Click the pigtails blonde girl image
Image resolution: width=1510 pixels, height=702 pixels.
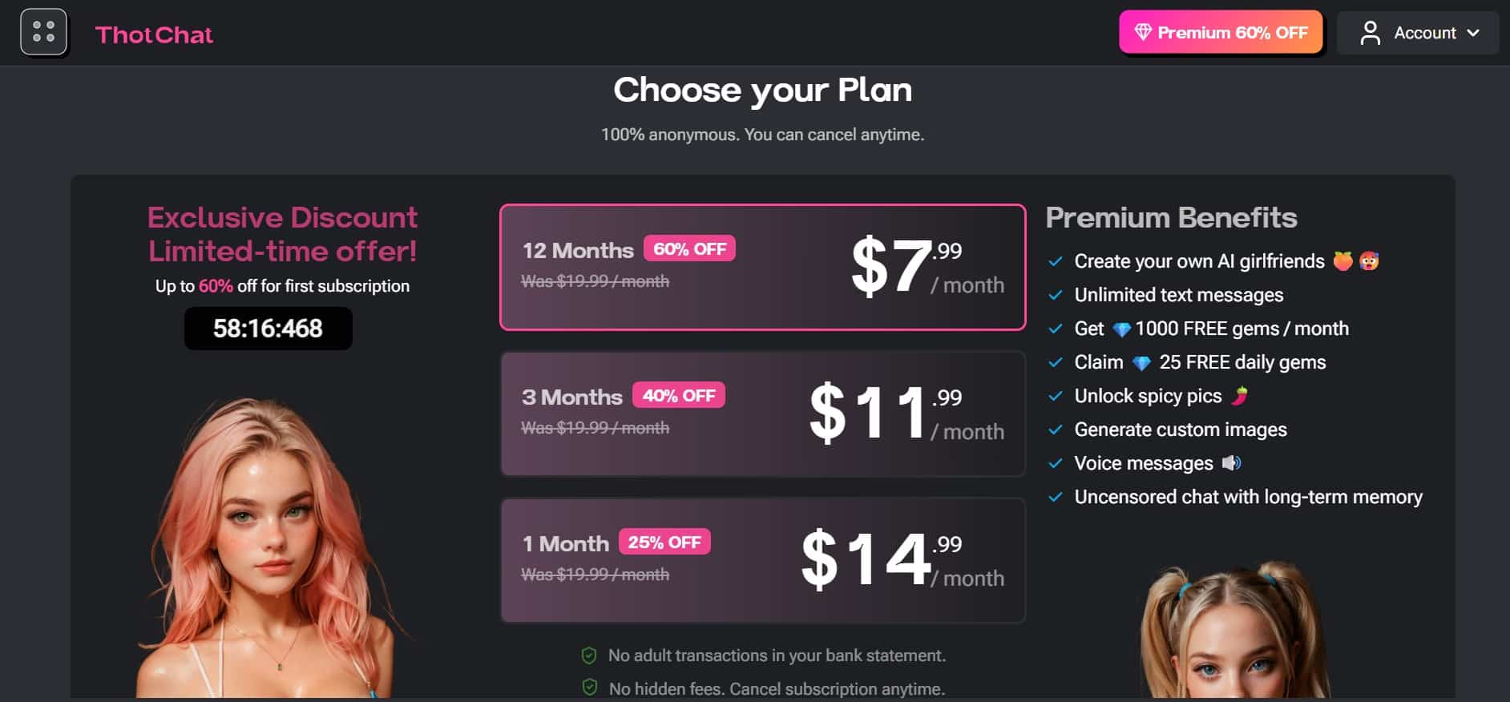tap(1234, 633)
